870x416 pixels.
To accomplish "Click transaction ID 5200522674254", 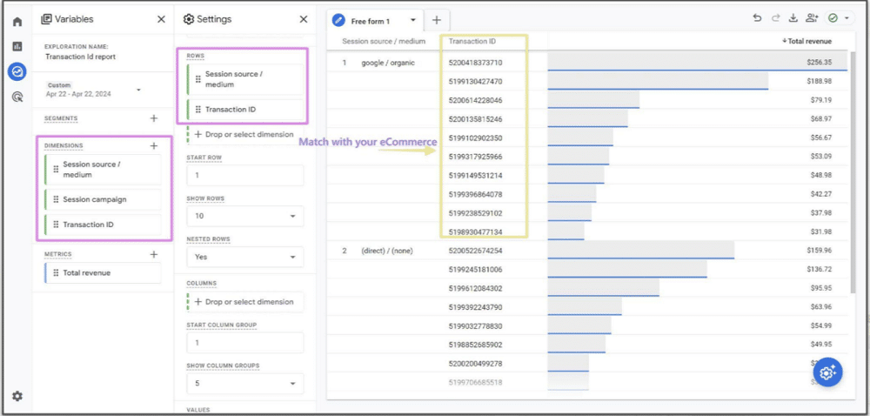I will 476,251.
